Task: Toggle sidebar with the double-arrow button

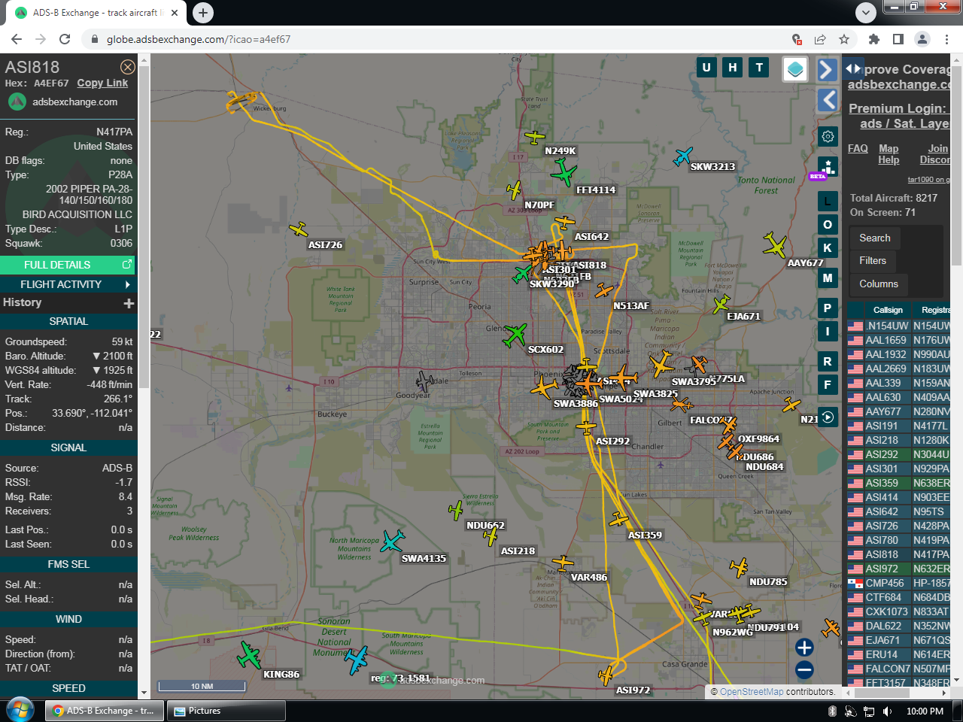Action: (852, 68)
